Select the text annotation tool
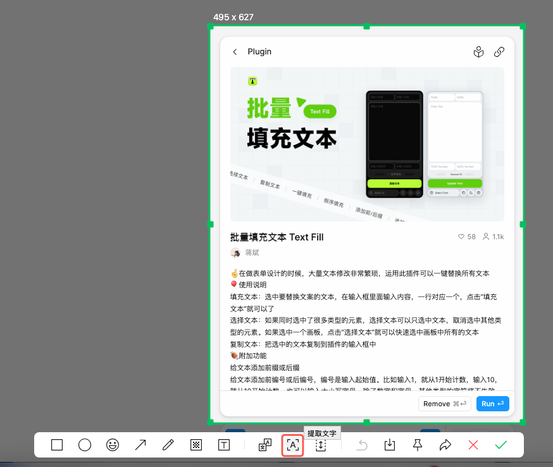The image size is (553, 467). (224, 445)
